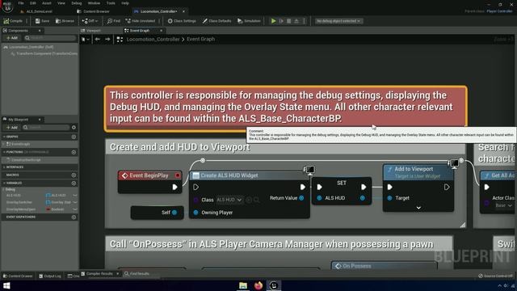Open Class Settings

click(x=182, y=21)
